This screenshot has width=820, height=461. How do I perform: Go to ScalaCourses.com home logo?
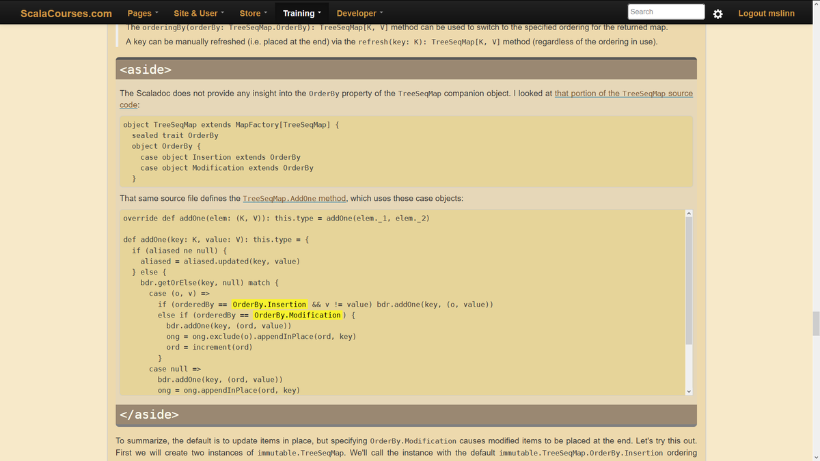click(66, 13)
